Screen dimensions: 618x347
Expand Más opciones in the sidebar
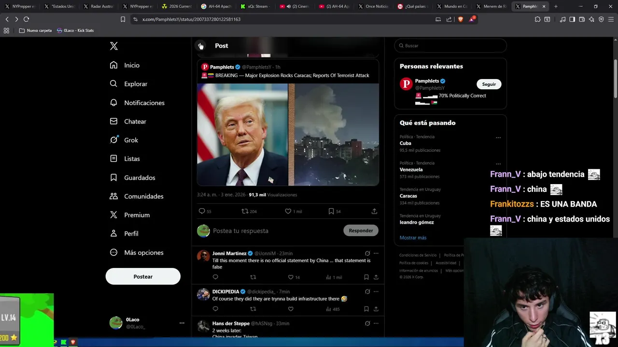(x=136, y=253)
